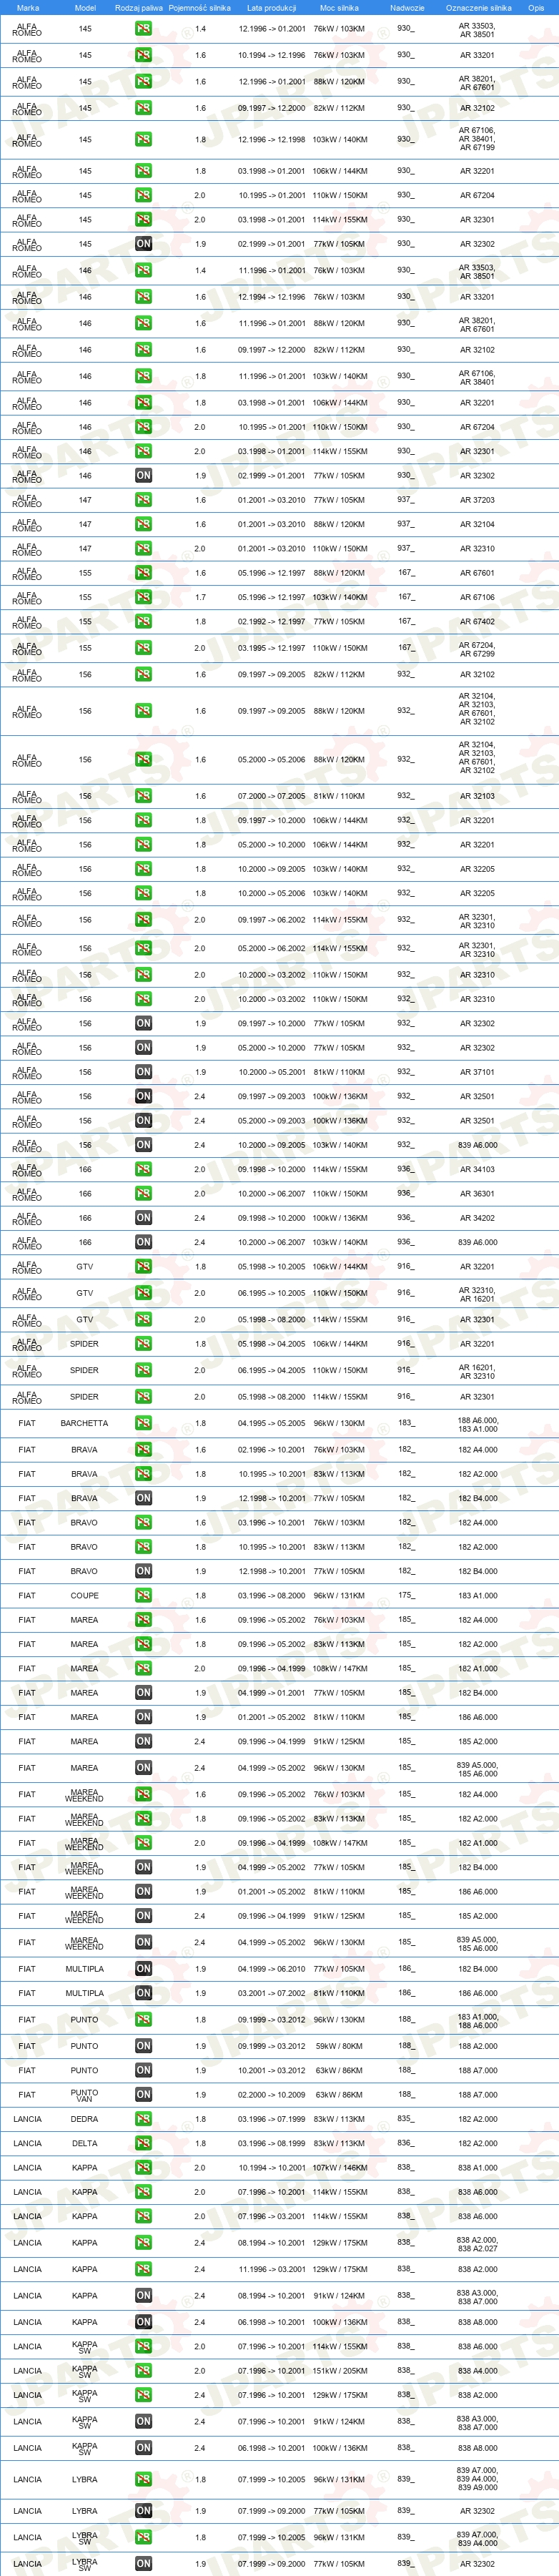The height and width of the screenshot is (2576, 559).
Task: Click the Opis column header
Action: (x=536, y=8)
